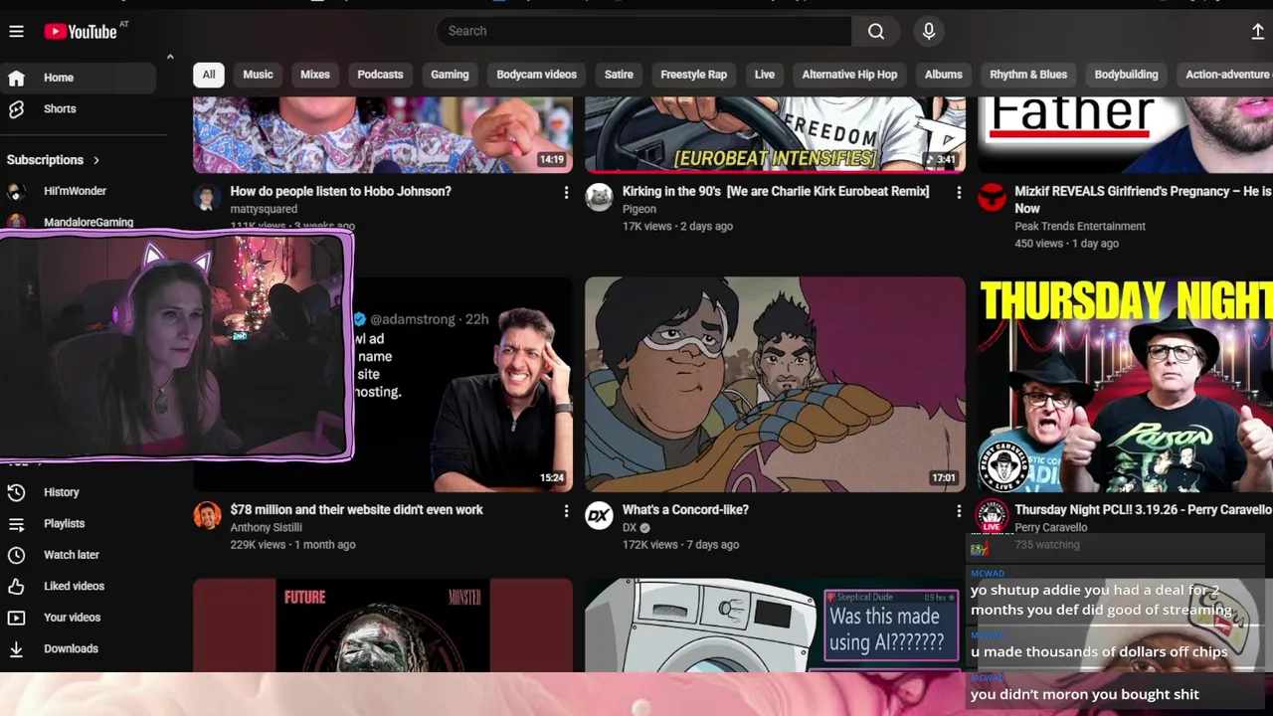Open History in the sidebar
The height and width of the screenshot is (716, 1273).
click(80, 492)
